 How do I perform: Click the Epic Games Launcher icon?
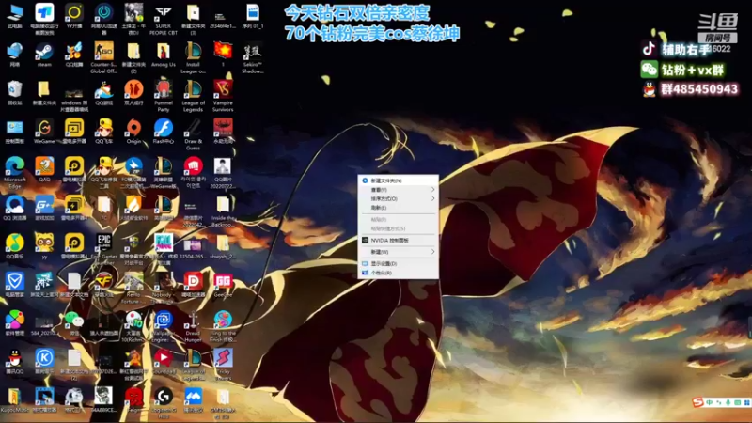pyautogui.click(x=103, y=249)
